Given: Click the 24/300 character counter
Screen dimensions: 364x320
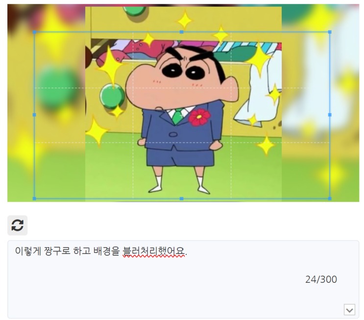Looking at the screenshot, I should pos(321,279).
